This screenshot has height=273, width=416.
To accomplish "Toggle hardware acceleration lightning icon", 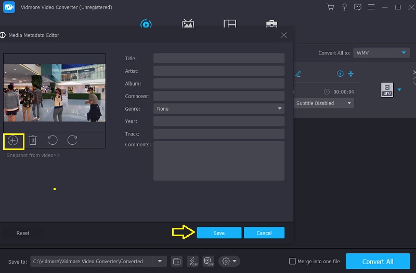I will tap(192, 261).
